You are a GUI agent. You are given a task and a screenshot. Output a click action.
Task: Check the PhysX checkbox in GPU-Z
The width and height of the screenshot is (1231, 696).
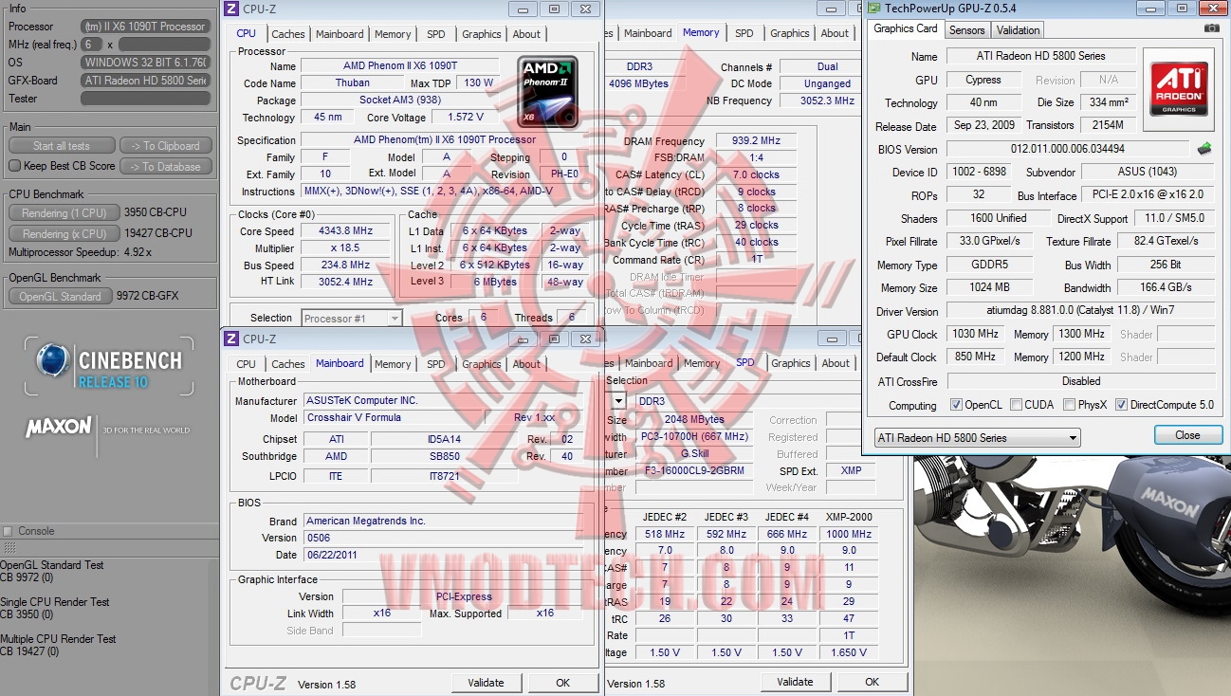[1069, 405]
